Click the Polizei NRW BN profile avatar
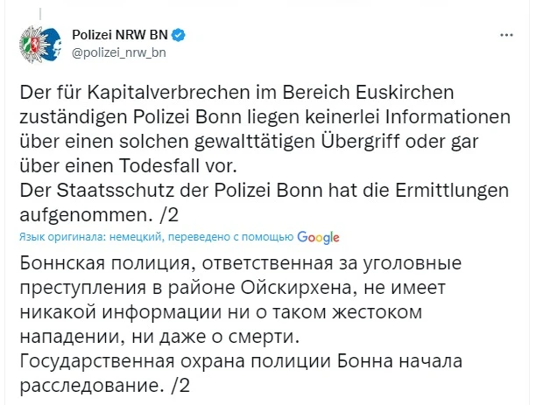 (38, 45)
